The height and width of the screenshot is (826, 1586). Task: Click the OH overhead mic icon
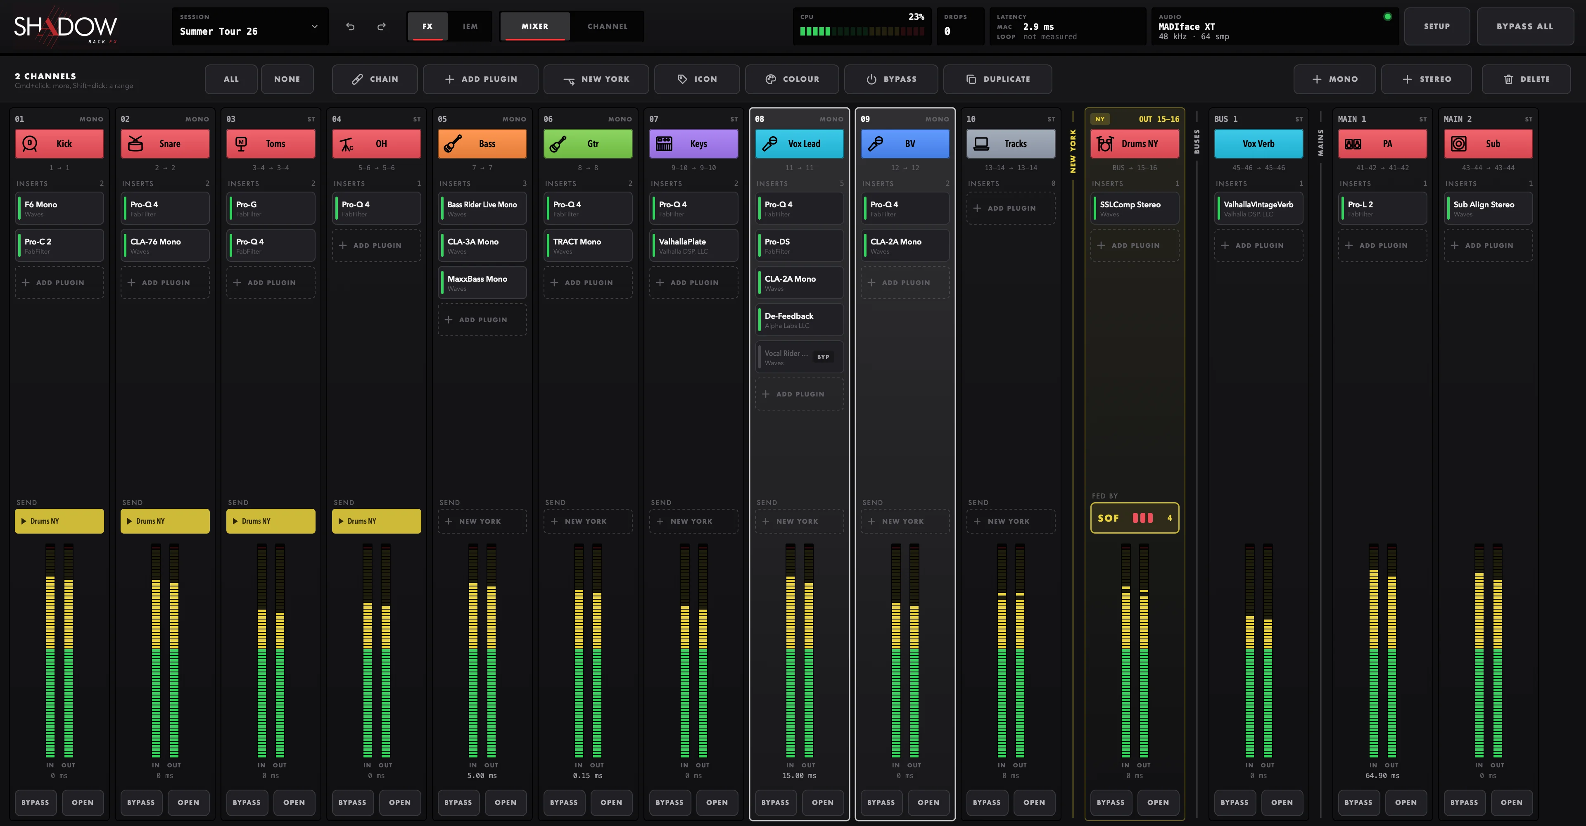[347, 143]
